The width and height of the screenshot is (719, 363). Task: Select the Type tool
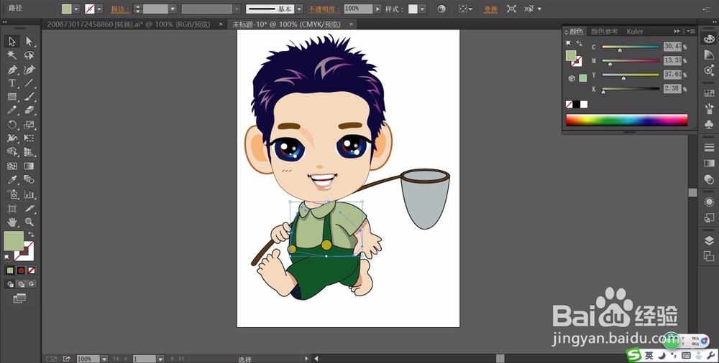[12, 83]
